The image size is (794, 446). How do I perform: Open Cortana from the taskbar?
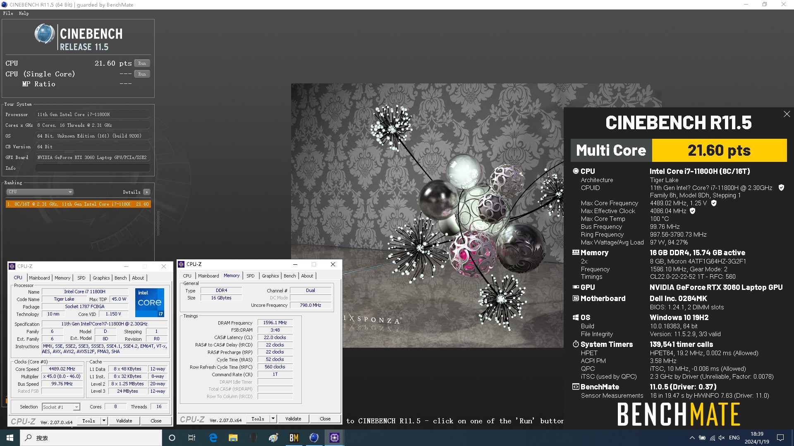coord(172,438)
